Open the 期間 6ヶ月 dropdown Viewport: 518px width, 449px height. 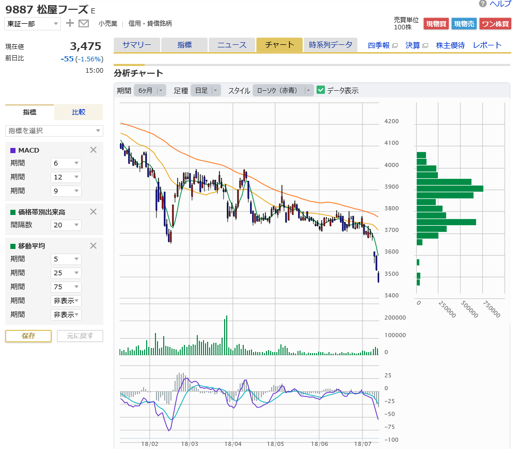click(x=150, y=90)
